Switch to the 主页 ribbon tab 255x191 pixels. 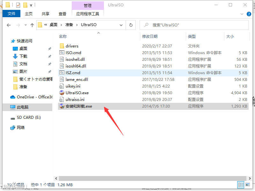click(x=29, y=14)
